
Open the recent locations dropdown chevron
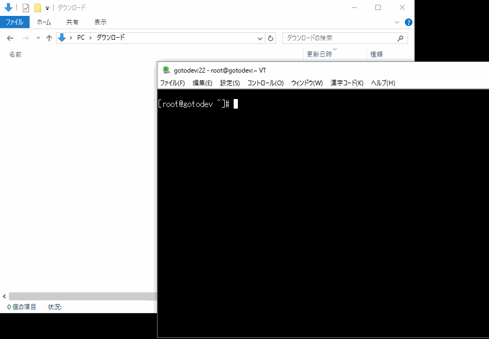pos(38,38)
